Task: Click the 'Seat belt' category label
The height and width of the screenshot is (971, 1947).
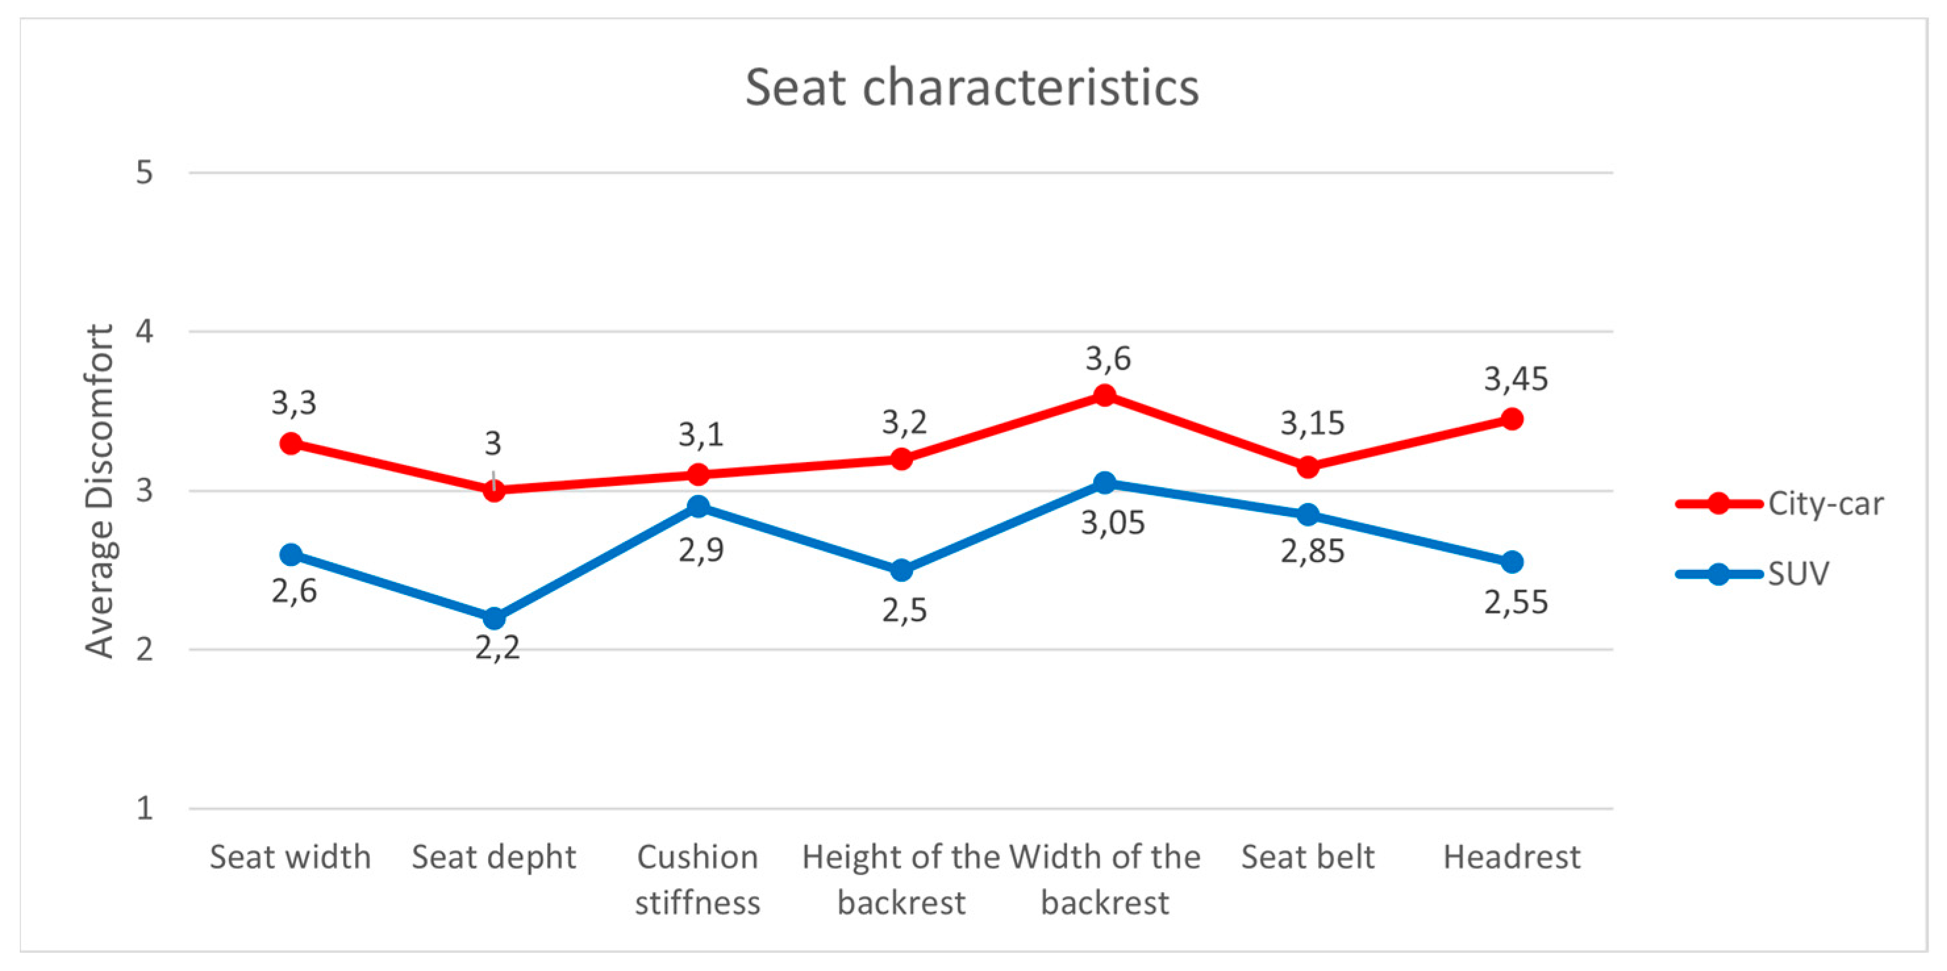Action: coord(1308,858)
